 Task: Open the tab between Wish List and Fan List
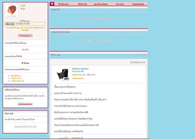coord(101,4)
